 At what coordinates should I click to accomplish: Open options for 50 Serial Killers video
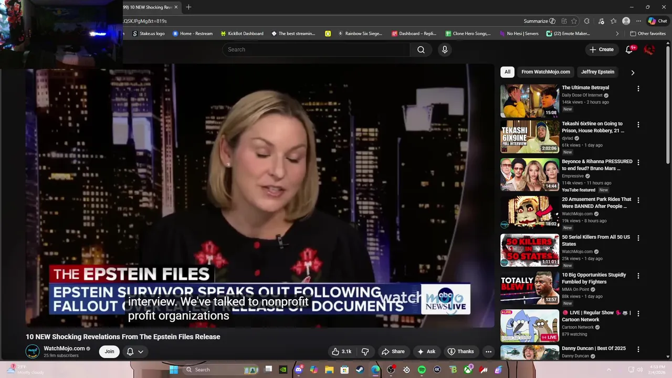click(x=638, y=238)
